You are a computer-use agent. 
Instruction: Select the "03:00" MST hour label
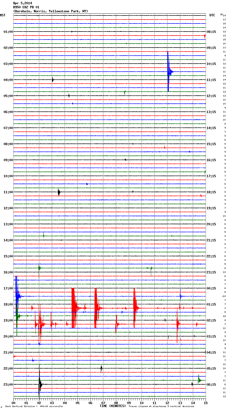click(8, 64)
